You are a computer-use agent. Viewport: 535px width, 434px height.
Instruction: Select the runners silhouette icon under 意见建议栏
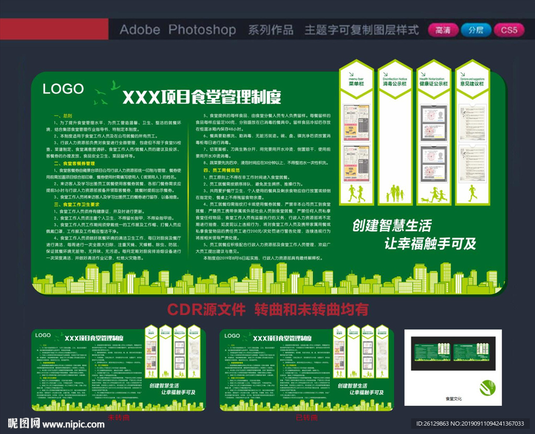(473, 193)
